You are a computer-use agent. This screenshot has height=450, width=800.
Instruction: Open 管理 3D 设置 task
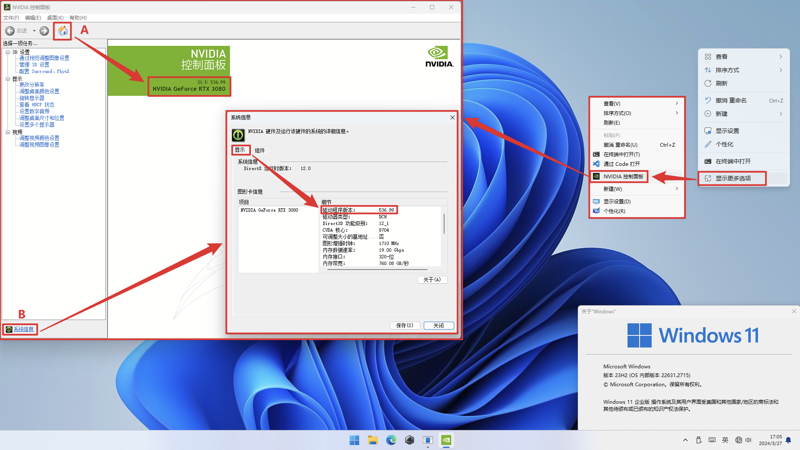tap(34, 65)
